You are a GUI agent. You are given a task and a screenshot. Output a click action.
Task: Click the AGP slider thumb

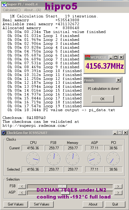(x=65, y=193)
